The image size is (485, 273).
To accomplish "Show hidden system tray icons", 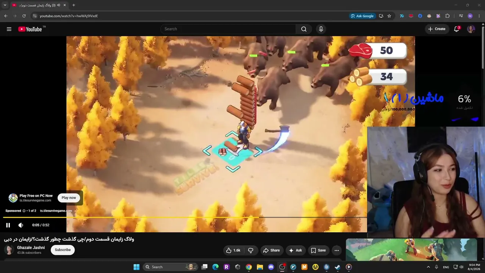I will [x=429, y=267].
